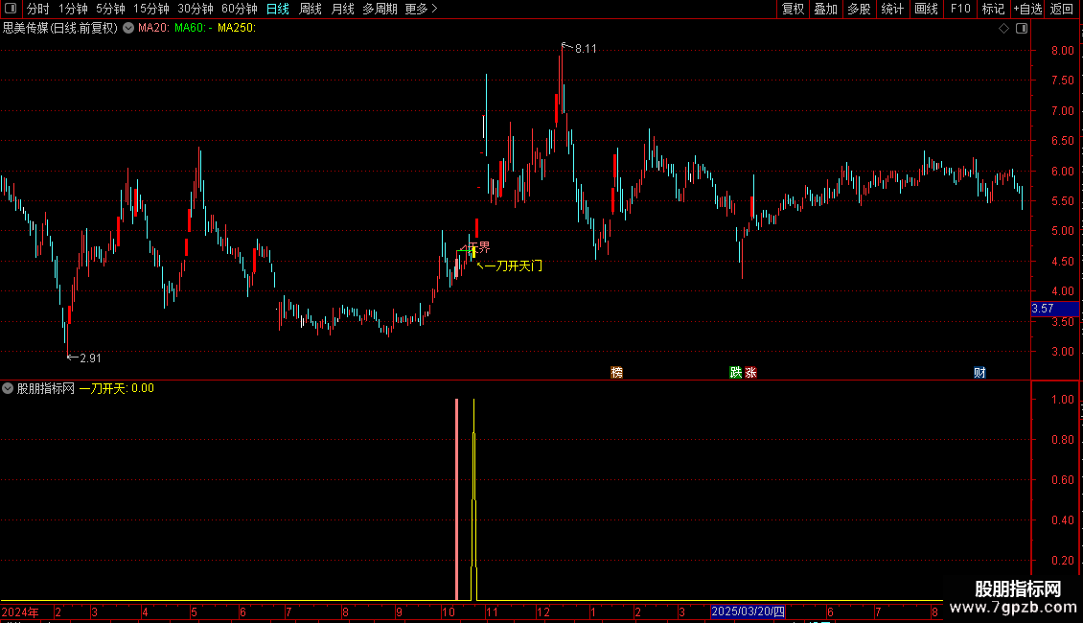Click the MA60 label
Viewport: 1083px width, 623px height.
click(194, 28)
